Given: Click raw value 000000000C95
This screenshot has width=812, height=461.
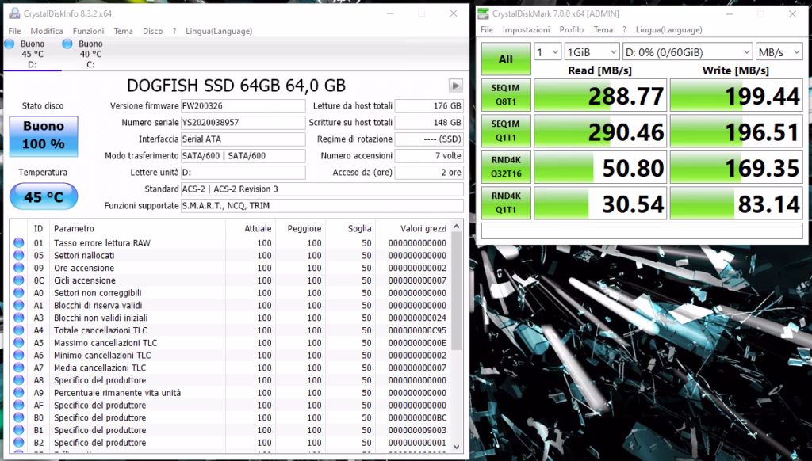Looking at the screenshot, I should [x=417, y=330].
